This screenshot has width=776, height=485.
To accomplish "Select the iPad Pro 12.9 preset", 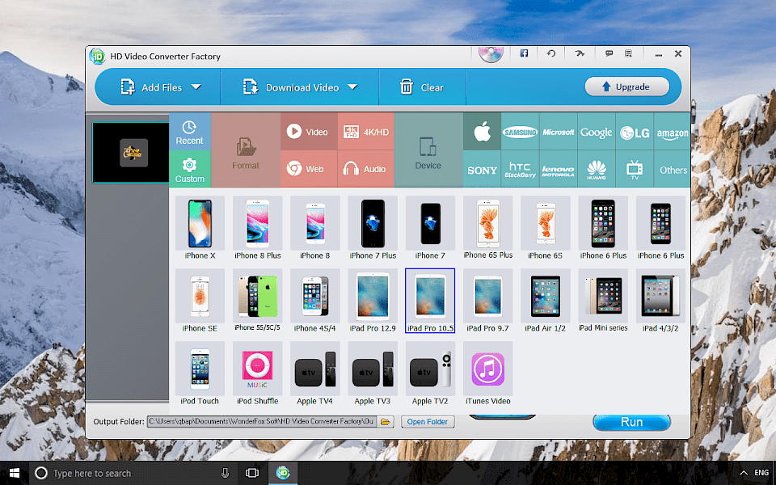I will click(373, 301).
